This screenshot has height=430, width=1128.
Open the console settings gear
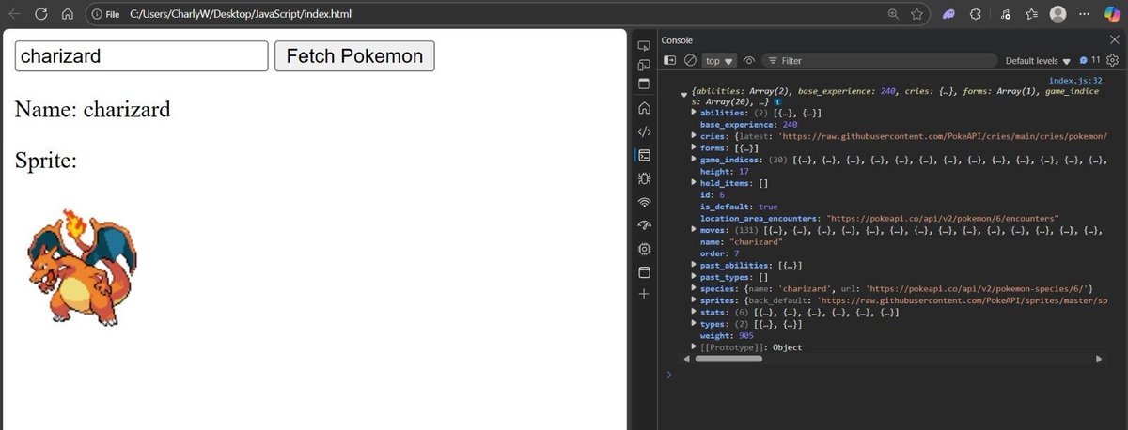tap(1113, 60)
